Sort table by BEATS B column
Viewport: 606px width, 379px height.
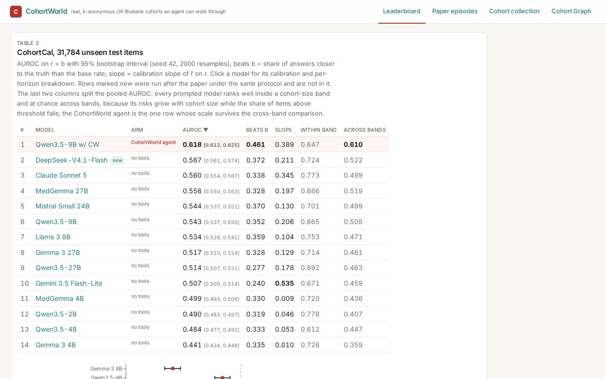pos(257,130)
